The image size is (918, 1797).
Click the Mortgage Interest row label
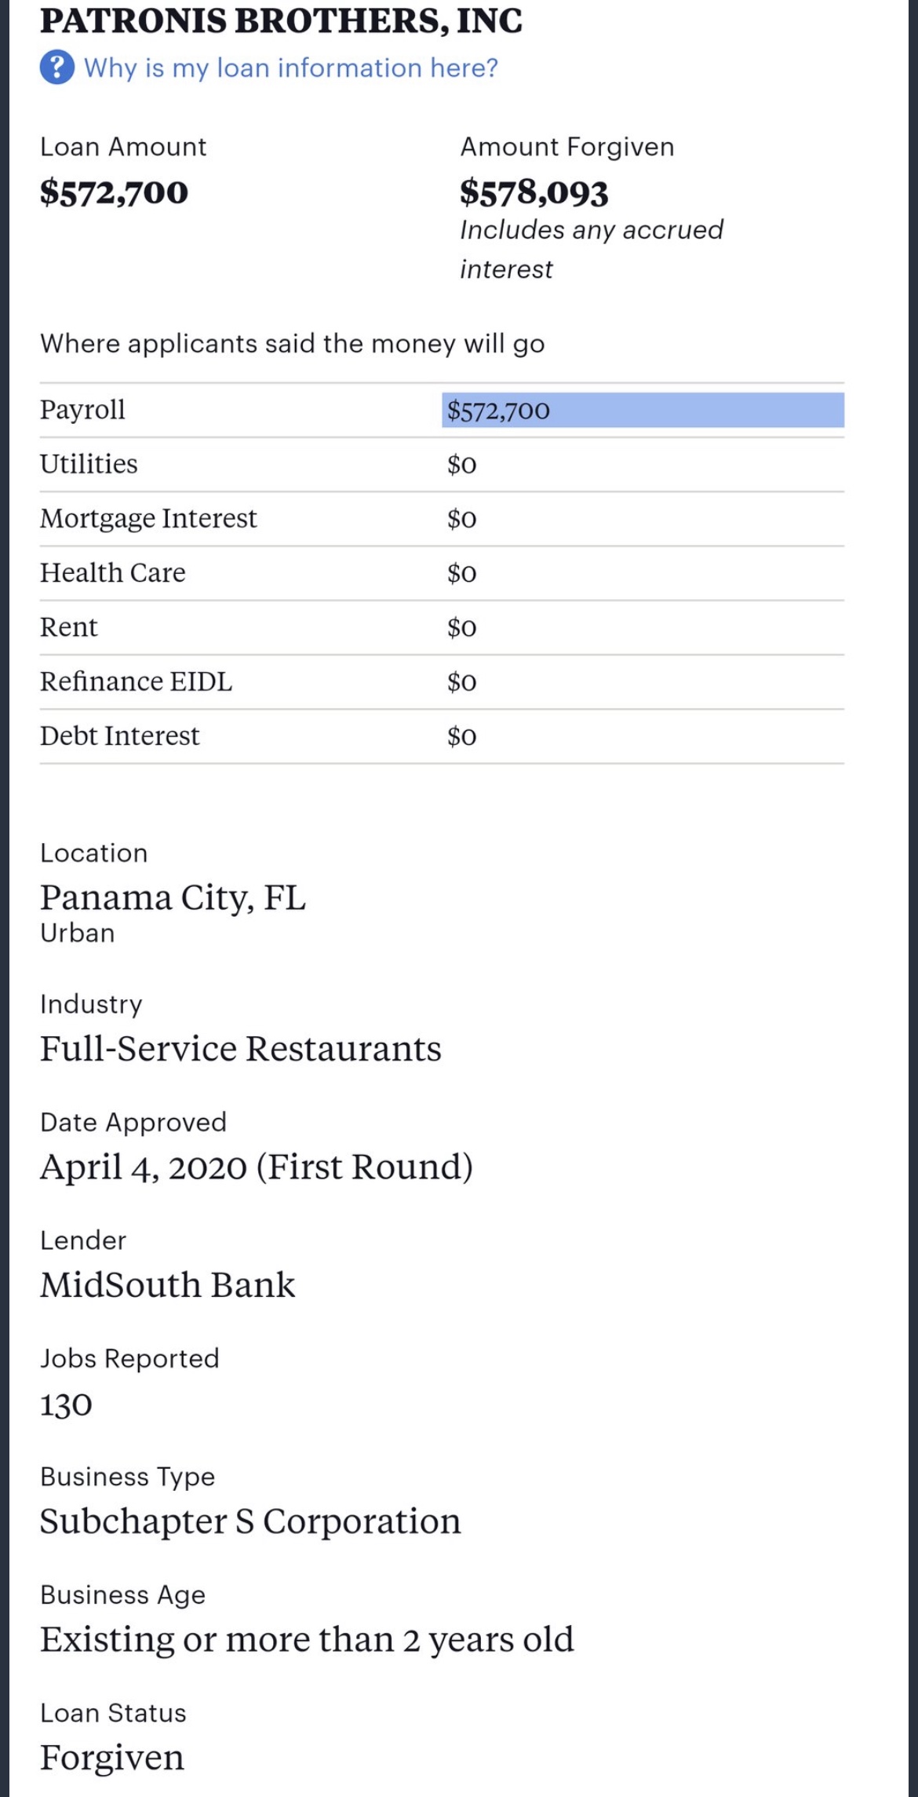pos(148,518)
